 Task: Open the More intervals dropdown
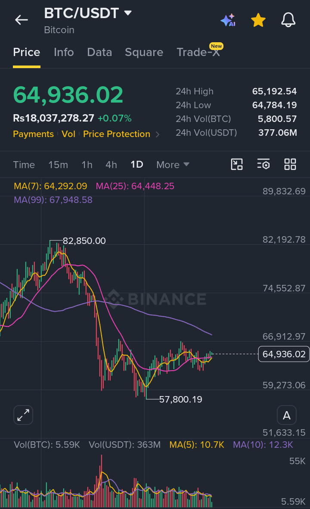173,165
